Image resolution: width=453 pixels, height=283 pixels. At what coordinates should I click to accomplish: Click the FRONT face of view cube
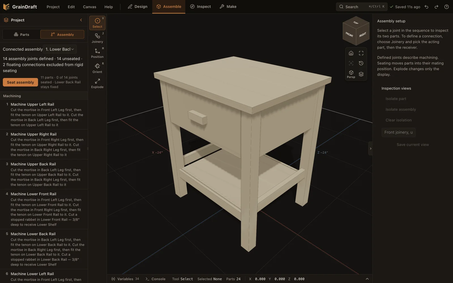coord(349,35)
